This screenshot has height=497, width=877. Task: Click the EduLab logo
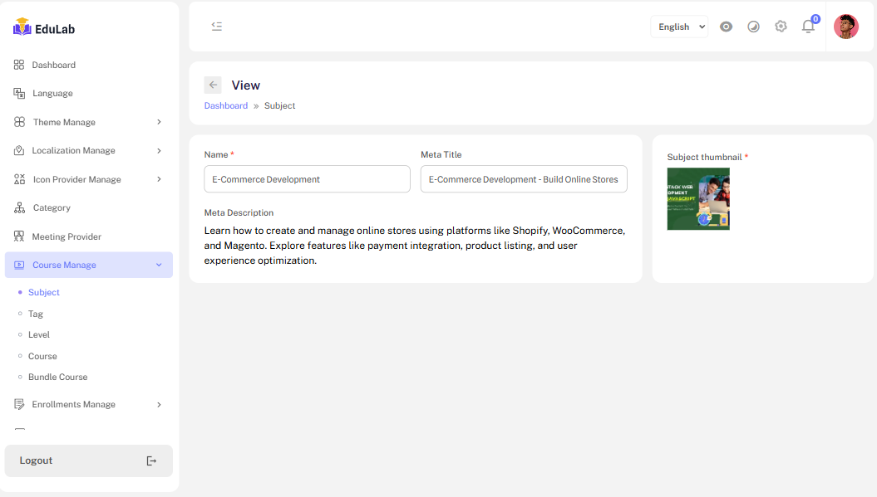point(45,27)
